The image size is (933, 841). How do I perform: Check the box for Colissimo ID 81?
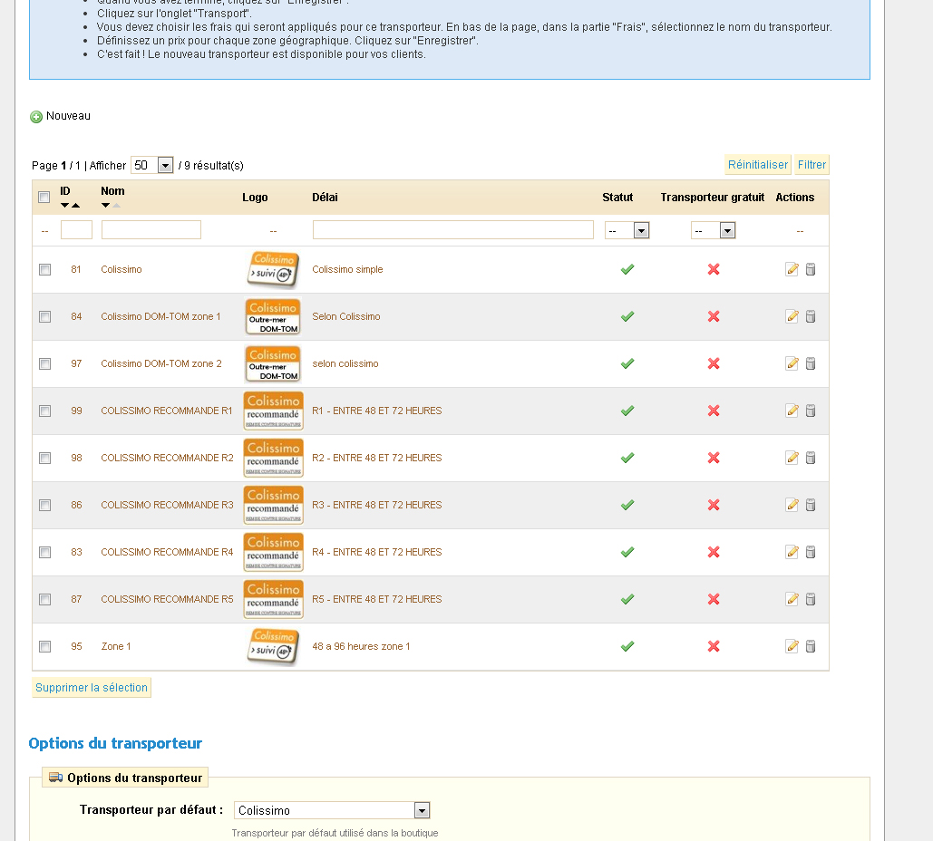click(x=44, y=269)
